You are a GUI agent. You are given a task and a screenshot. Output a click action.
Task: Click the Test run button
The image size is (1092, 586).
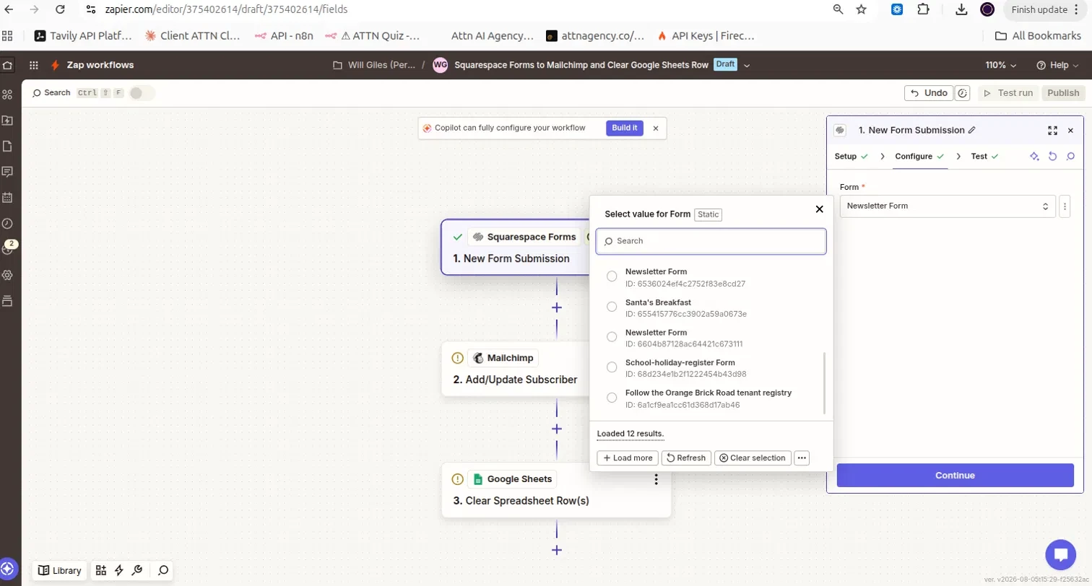pos(1008,93)
